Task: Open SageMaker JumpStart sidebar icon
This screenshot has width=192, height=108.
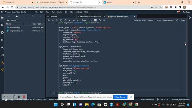Action: (x=2, y=70)
